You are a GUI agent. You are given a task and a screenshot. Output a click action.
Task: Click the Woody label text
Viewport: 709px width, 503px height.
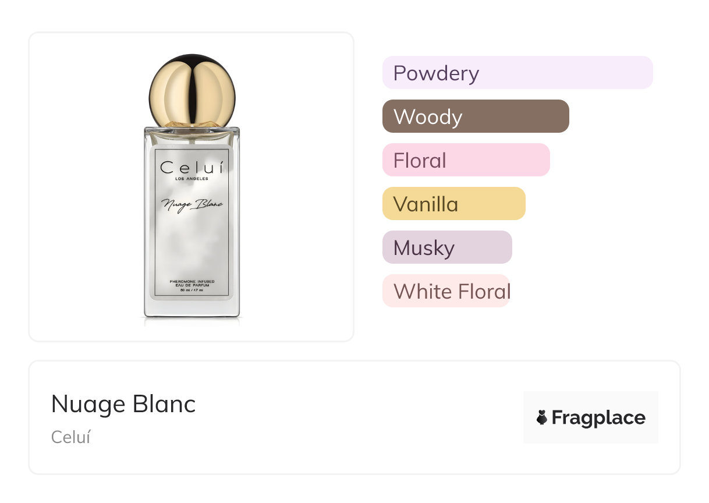pyautogui.click(x=428, y=116)
